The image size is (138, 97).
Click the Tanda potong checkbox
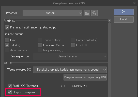(40, 40)
